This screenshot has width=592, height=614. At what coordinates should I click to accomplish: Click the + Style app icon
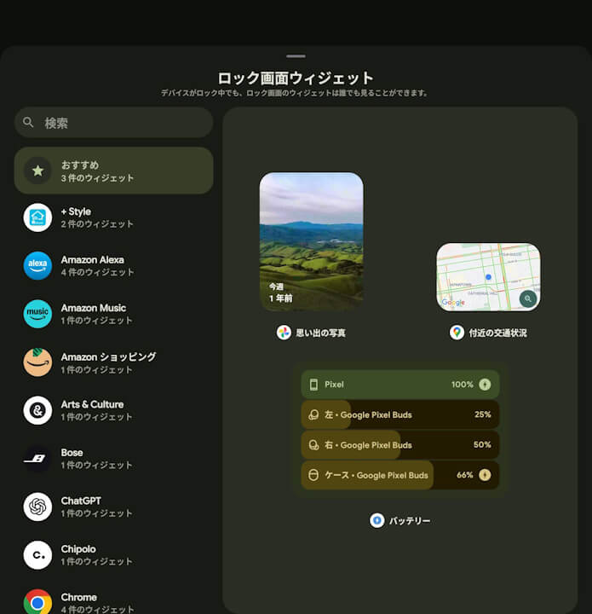coord(37,217)
